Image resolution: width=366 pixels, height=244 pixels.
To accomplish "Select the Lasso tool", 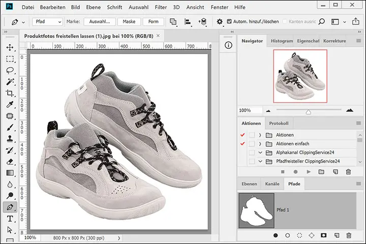I will tap(10, 70).
